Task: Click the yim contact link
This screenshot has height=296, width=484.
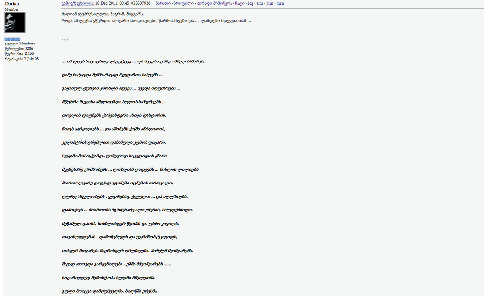Action: pyautogui.click(x=270, y=3)
